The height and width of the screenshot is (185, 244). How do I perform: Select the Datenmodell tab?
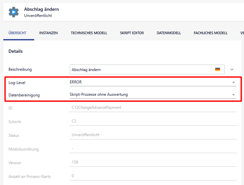tap(168, 33)
